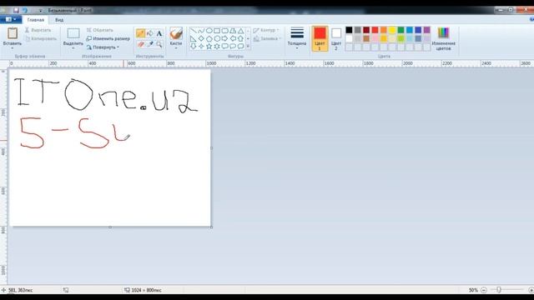This screenshot has width=534, height=300.
Task: Click the Кисти brush icon
Action: (176, 33)
